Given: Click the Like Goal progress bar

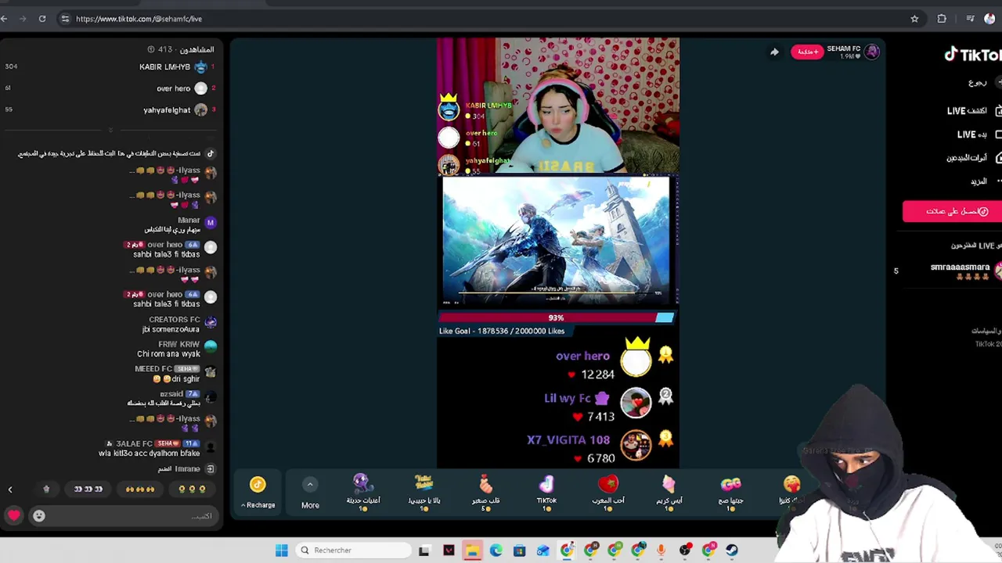Looking at the screenshot, I should click(x=556, y=317).
